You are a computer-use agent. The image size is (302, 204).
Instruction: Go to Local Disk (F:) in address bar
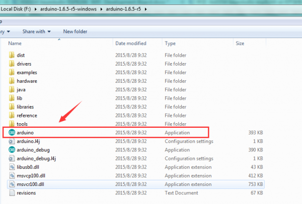[x=16, y=9]
